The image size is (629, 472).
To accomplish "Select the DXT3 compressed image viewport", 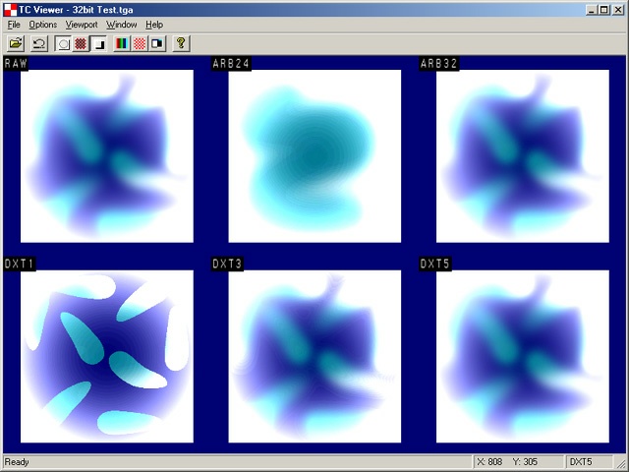I will (314, 356).
